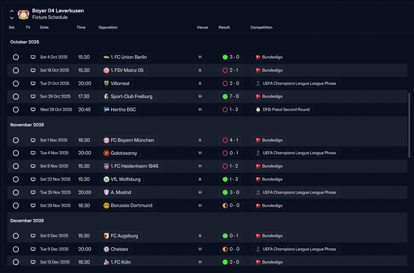Select the 1. FC Union Berlin fixture radio
This screenshot has width=414, height=273.
[16, 57]
